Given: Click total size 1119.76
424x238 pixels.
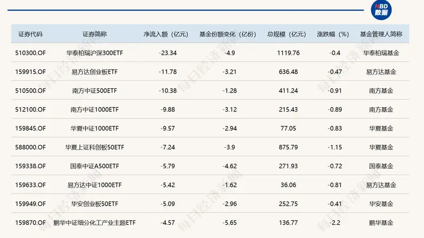Looking at the screenshot, I should [288, 53].
